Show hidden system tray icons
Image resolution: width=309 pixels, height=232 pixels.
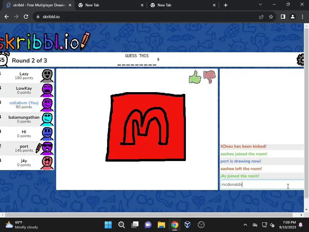[245, 225]
